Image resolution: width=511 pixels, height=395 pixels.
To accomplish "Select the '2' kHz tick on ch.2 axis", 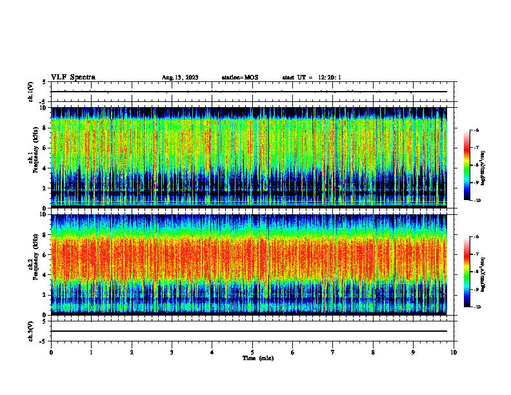I will click(45, 295).
